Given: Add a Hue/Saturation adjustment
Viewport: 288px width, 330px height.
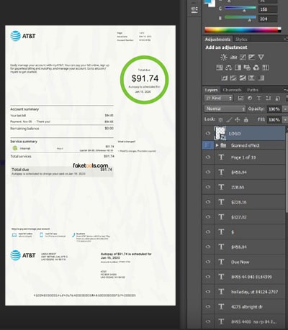Looking at the screenshot, I should (x=220, y=68).
